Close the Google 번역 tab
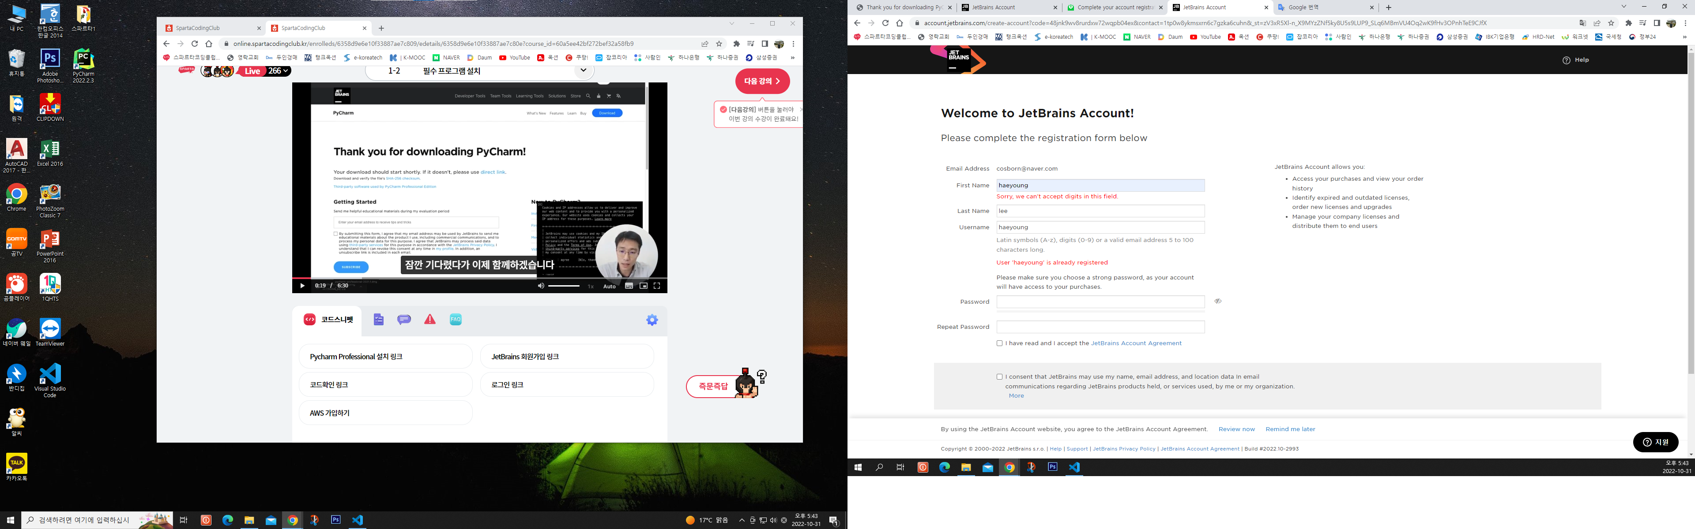This screenshot has width=1695, height=529. coord(1372,7)
